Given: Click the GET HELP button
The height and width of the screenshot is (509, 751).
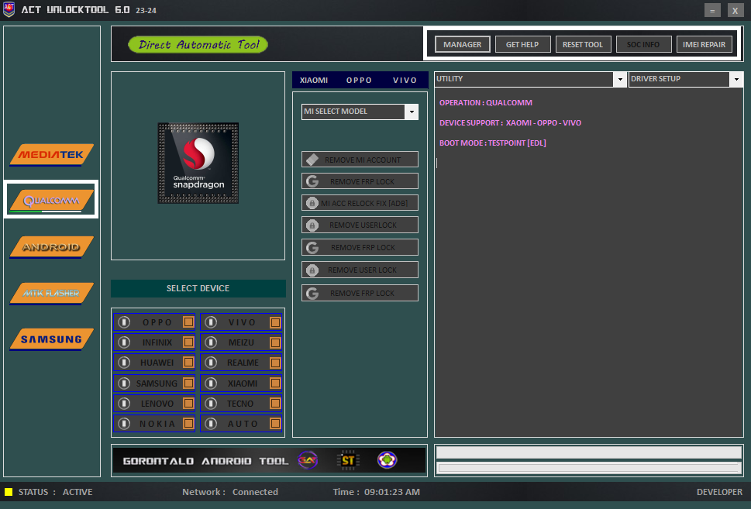Looking at the screenshot, I should tap(522, 44).
